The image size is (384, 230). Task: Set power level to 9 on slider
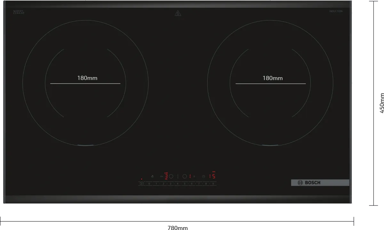point(213,184)
